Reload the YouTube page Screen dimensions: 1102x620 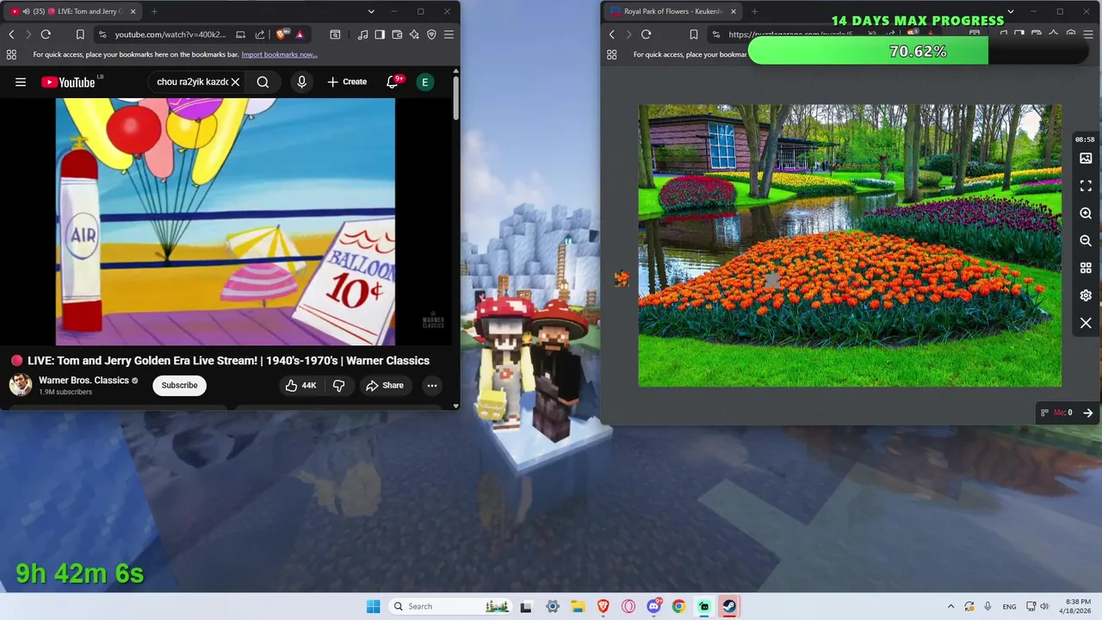[x=46, y=34]
